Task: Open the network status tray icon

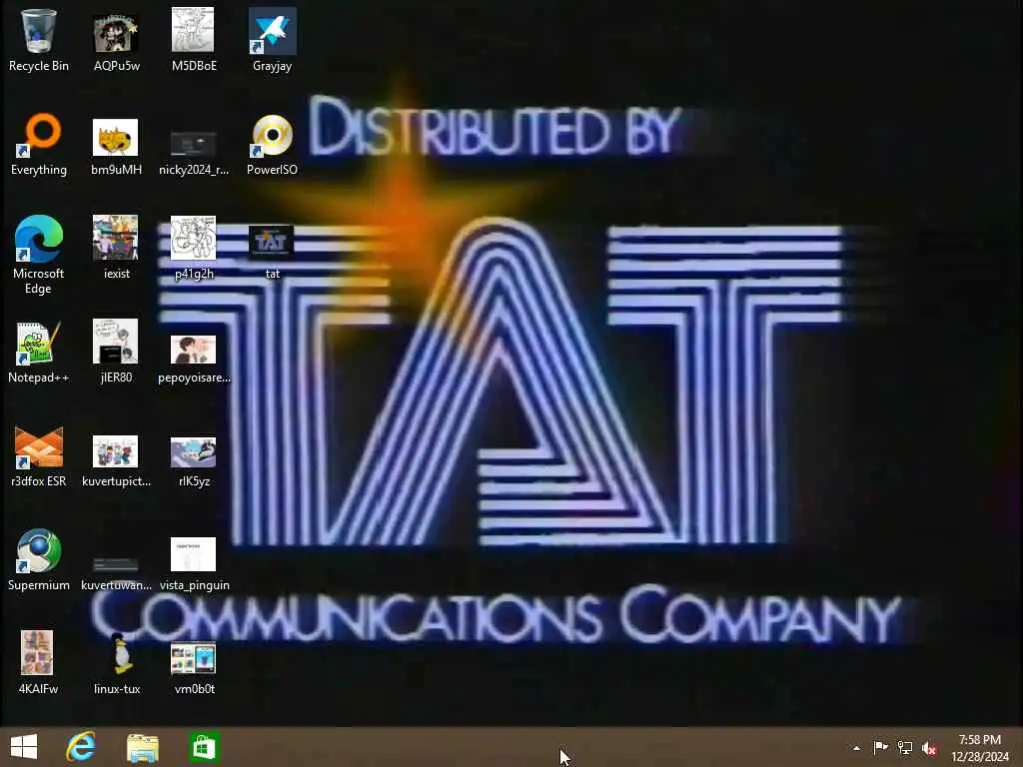Action: click(x=905, y=747)
